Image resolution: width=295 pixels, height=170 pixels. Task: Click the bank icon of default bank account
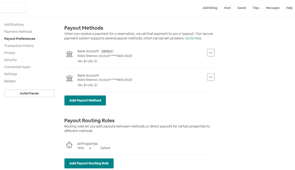click(x=69, y=54)
